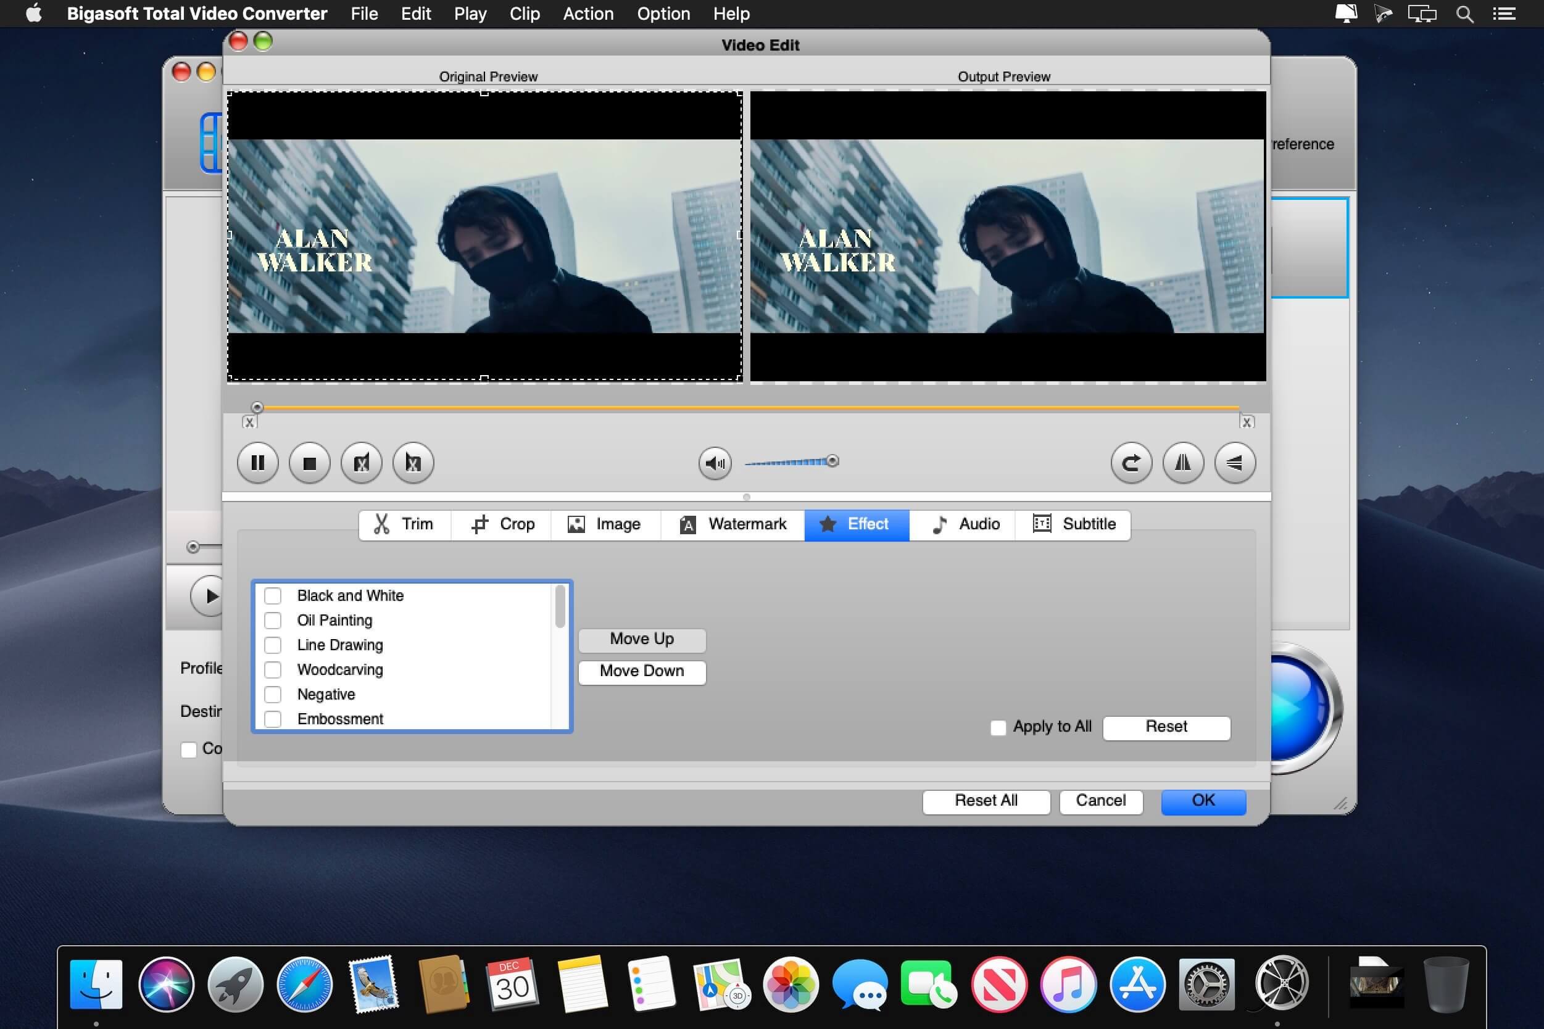
Task: Click the effect list scrollbar
Action: [560, 607]
